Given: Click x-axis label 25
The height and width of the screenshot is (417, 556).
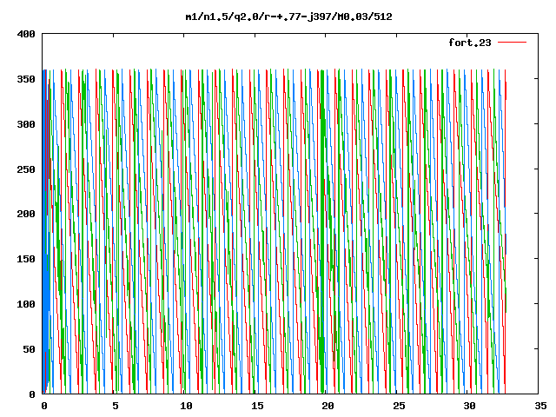Looking at the screenshot, I should point(399,406).
